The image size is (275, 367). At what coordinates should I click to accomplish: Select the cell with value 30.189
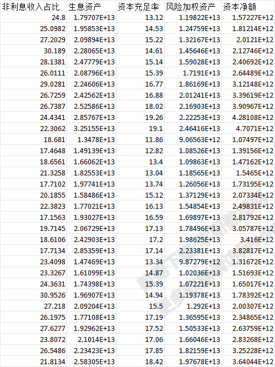pos(33,51)
